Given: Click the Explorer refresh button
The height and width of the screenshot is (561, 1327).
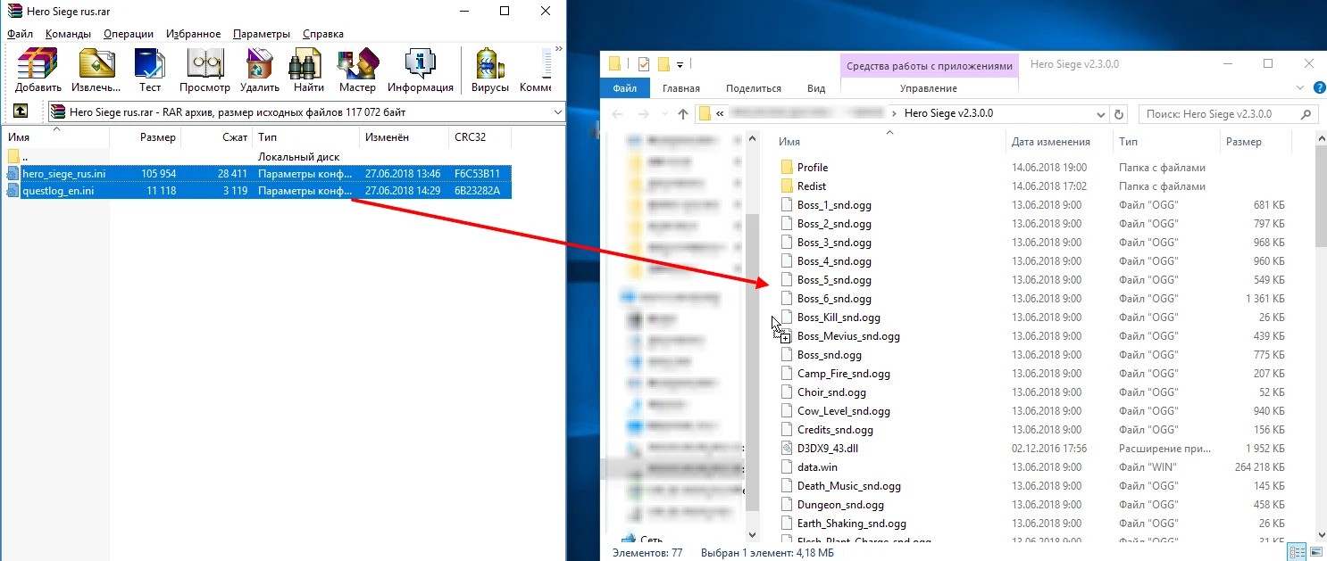Looking at the screenshot, I should click(x=1120, y=114).
